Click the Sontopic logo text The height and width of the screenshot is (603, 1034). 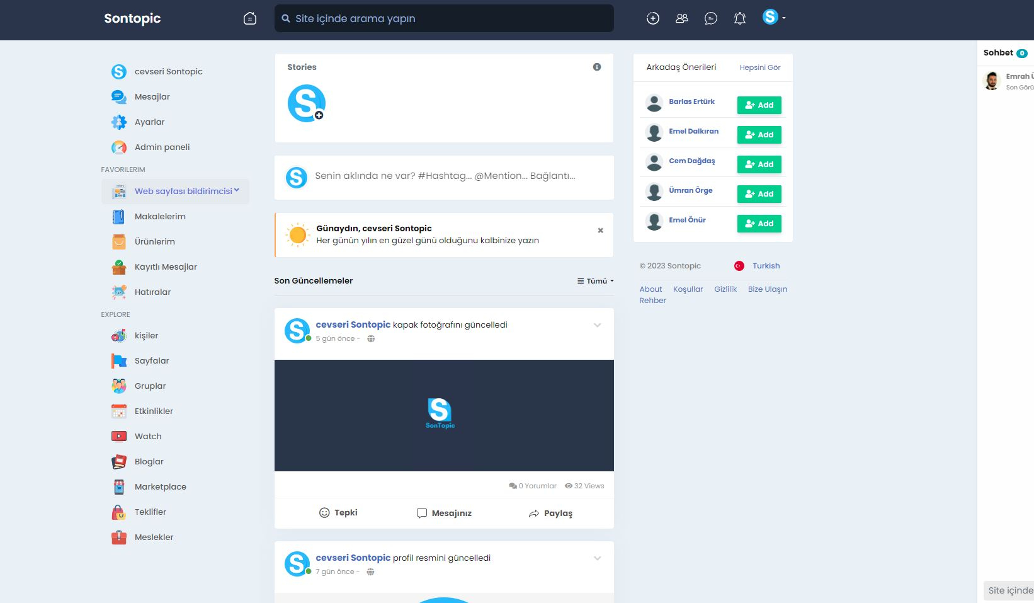click(x=132, y=18)
